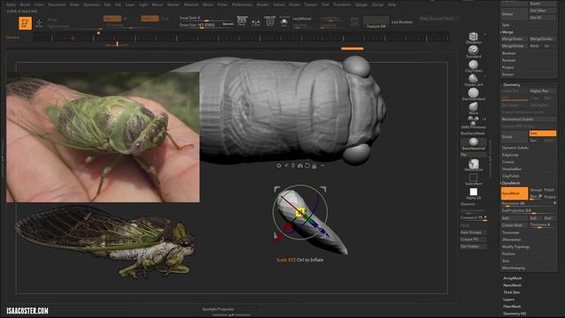The width and height of the screenshot is (565, 318).
Task: Click the Draw Polyframe icon in shelf
Action: 269,21
